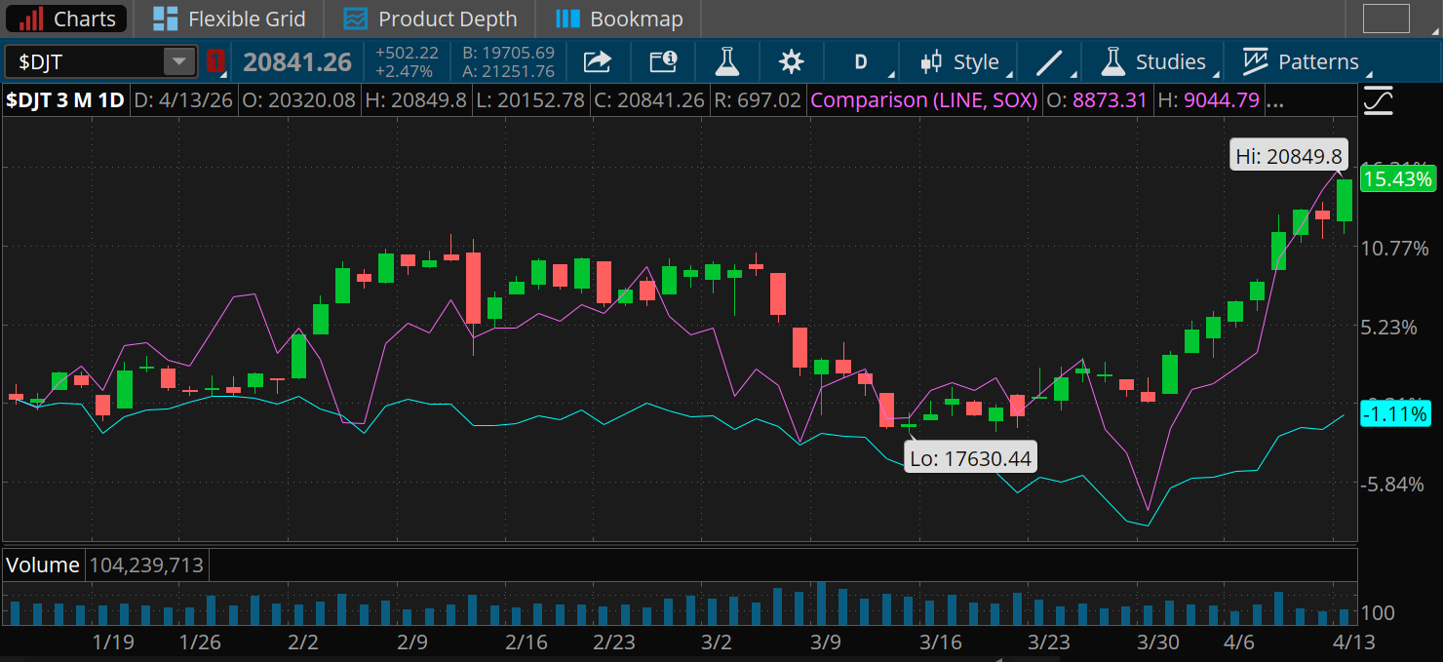The image size is (1443, 662).
Task: Open the company info and news icon
Action: (664, 61)
